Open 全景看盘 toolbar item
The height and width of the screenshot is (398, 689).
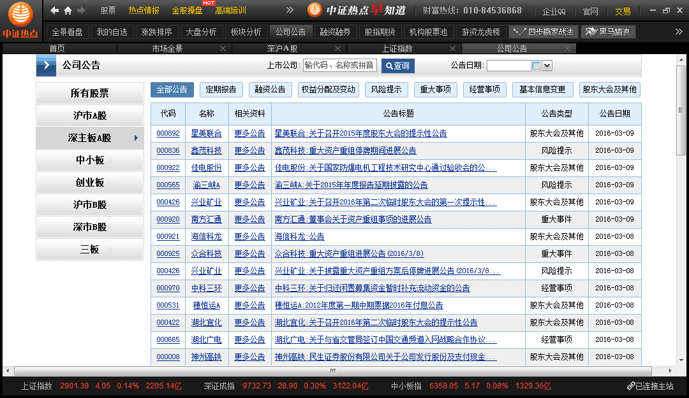(67, 32)
